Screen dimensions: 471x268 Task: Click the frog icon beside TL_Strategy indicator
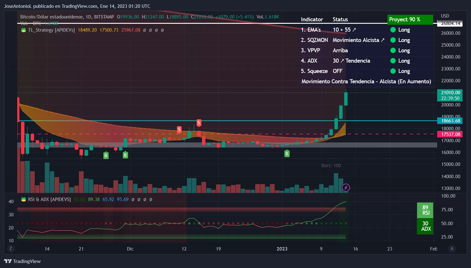(23, 30)
